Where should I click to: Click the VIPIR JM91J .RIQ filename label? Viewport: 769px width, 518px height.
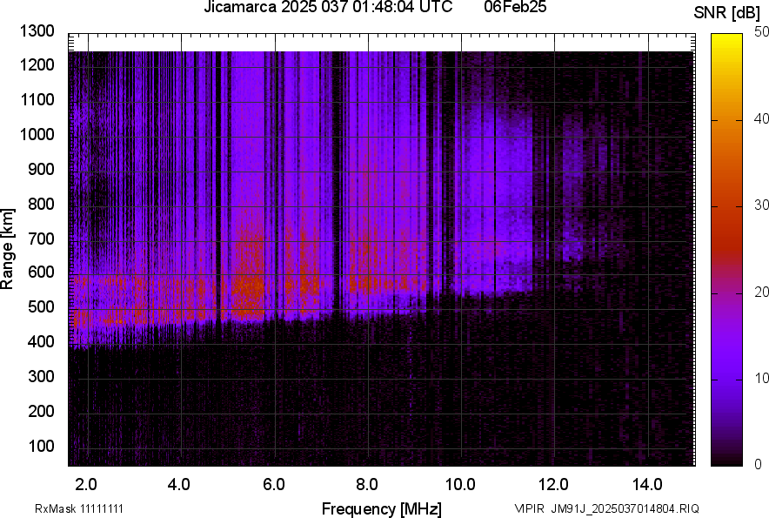(606, 508)
